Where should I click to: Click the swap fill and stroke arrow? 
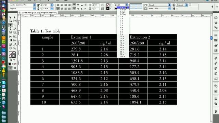[15, 52]
